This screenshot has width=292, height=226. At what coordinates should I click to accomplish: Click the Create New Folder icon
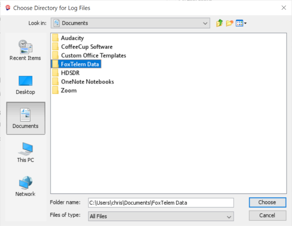[230, 23]
